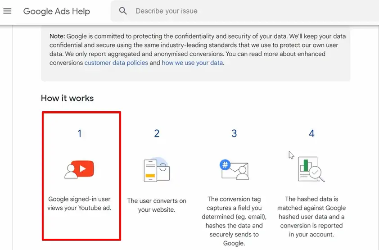This screenshot has width=379, height=250.
Task: Click the step number 2
Action: click(157, 133)
